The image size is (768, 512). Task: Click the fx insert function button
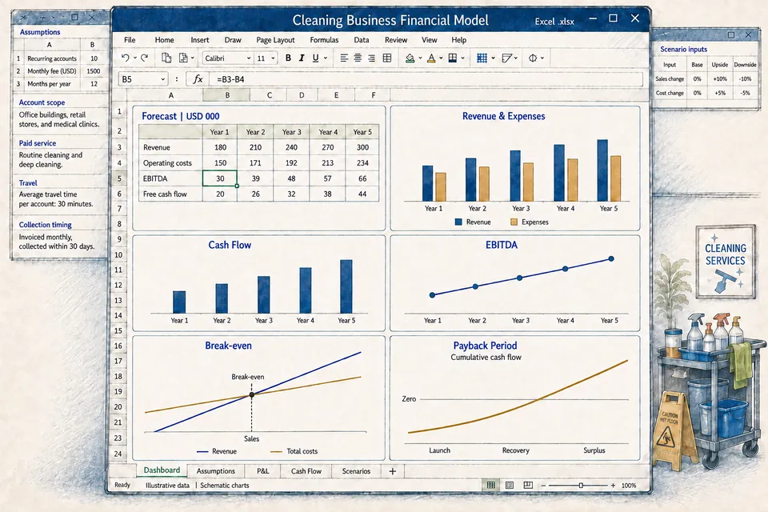198,79
